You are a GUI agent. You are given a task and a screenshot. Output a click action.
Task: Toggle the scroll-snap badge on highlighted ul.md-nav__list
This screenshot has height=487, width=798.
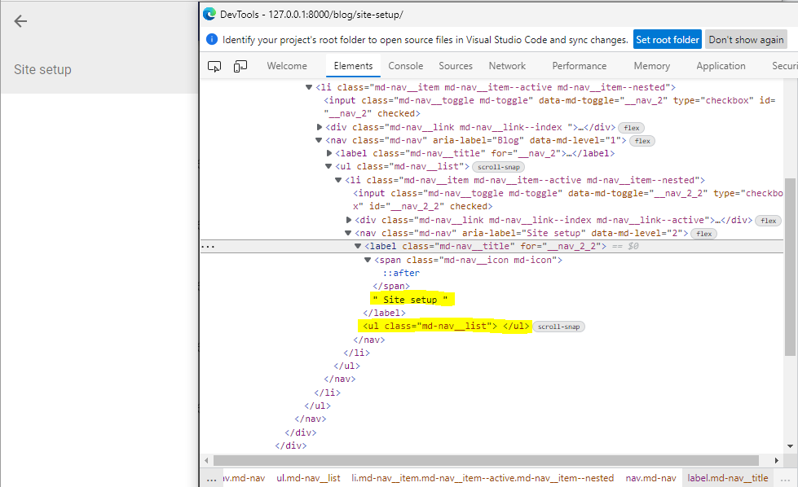click(559, 326)
